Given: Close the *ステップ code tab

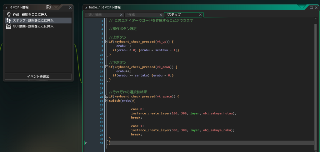Looking at the screenshot, I should click(x=200, y=15).
